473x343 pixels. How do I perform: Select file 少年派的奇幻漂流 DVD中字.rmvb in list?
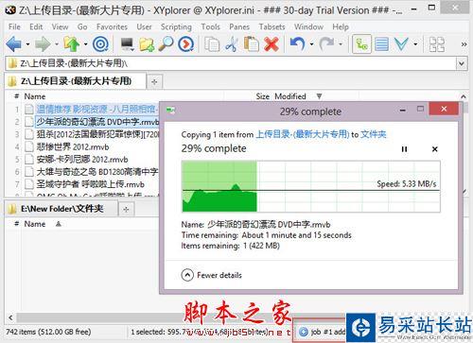coord(97,122)
